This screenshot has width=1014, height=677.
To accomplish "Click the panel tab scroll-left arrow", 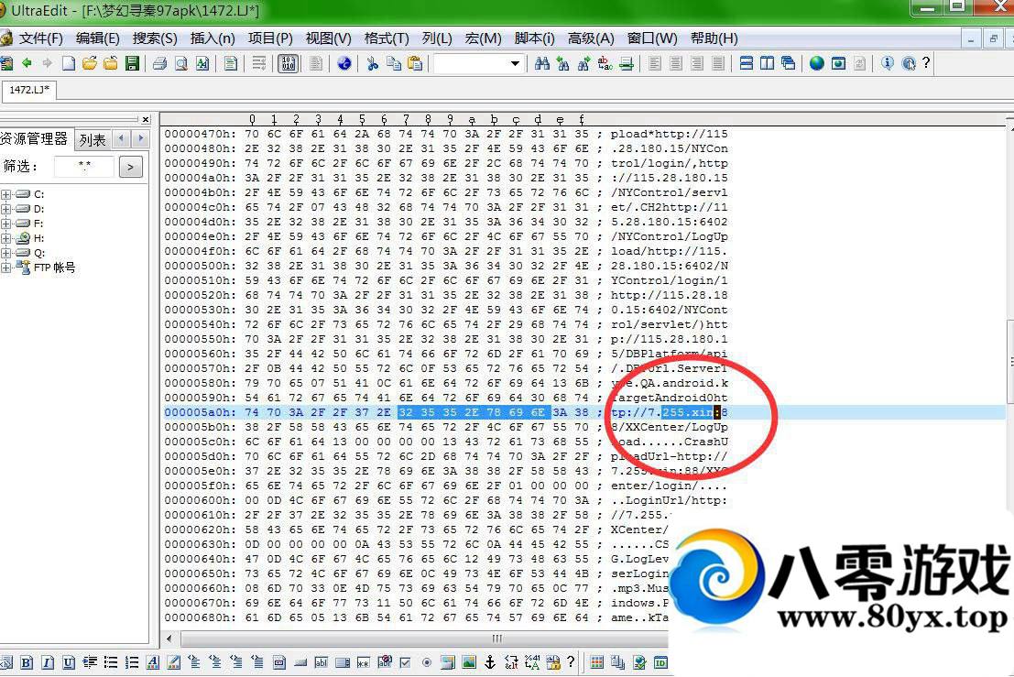I will (122, 138).
